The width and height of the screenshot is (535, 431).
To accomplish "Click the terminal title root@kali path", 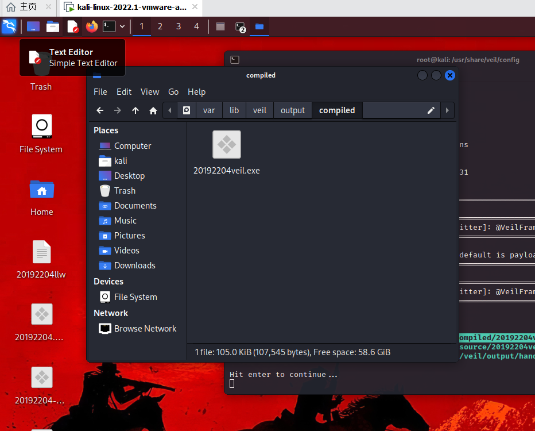I will 468,60.
